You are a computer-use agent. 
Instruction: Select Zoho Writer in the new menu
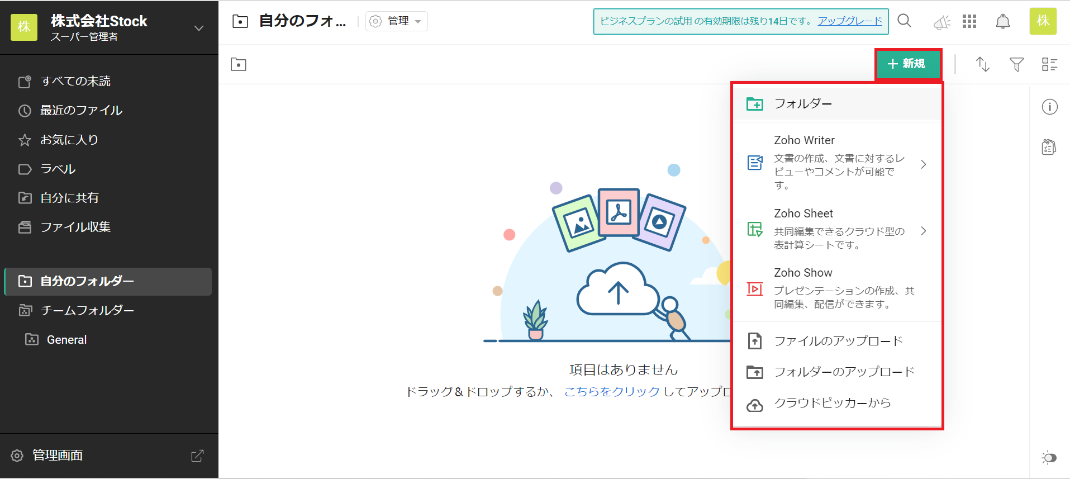(837, 163)
